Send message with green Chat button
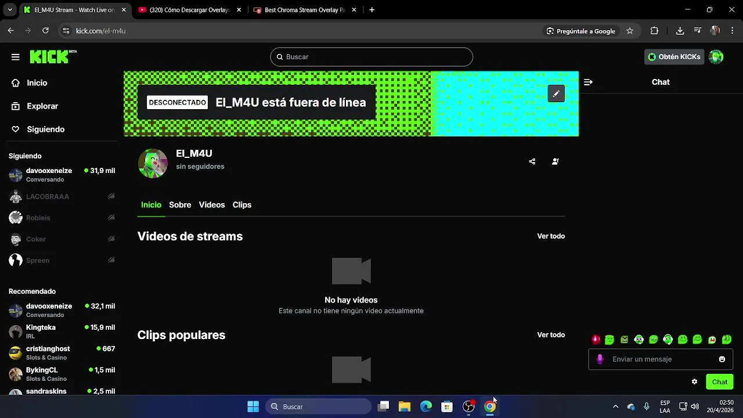Screen dimensions: 743x418 click(x=720, y=381)
